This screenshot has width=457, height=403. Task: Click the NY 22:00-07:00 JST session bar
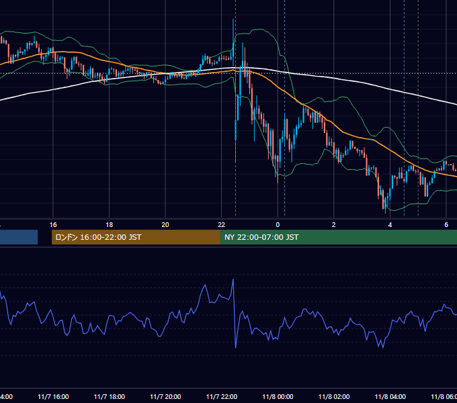coord(339,237)
